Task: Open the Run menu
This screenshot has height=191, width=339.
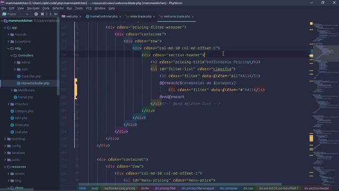Action: (x=69, y=8)
